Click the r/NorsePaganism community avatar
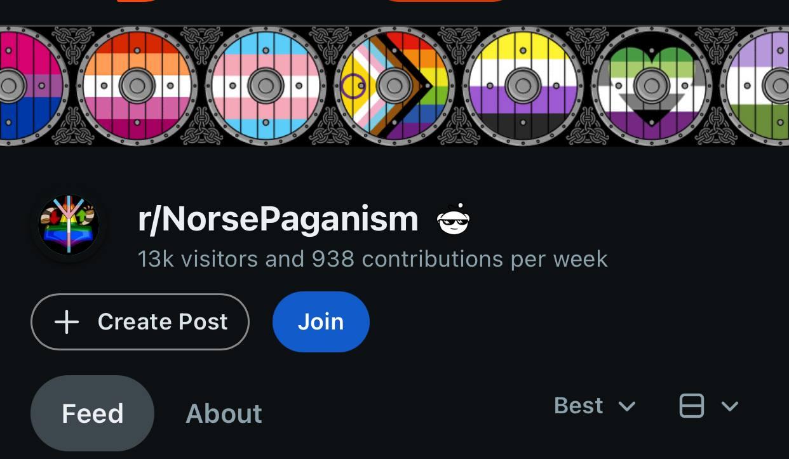Image resolution: width=789 pixels, height=459 pixels. 69,225
